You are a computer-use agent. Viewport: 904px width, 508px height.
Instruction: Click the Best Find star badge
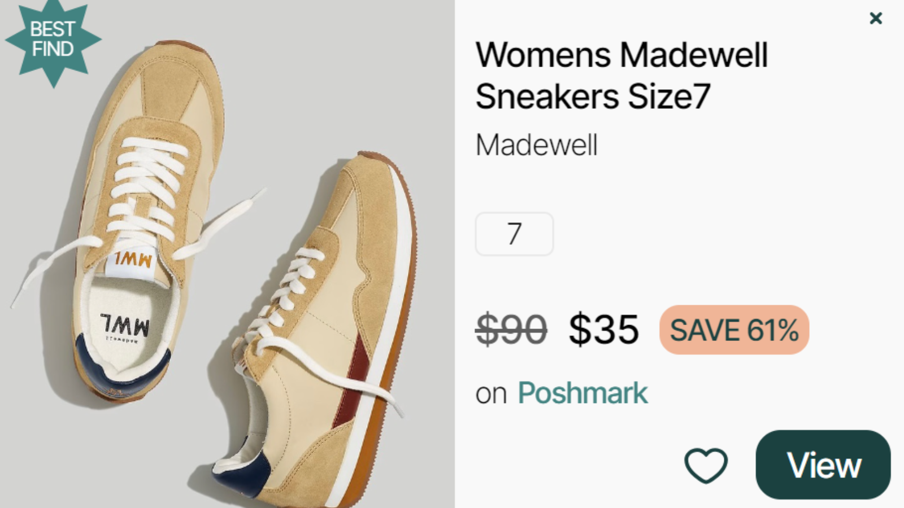click(53, 41)
